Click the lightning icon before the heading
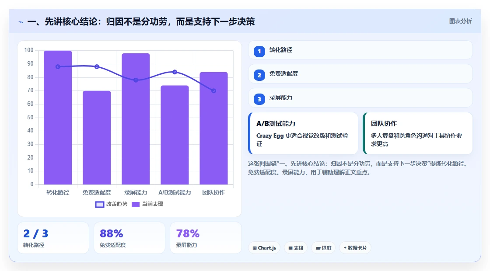This screenshot has height=271, width=490. [x=21, y=22]
